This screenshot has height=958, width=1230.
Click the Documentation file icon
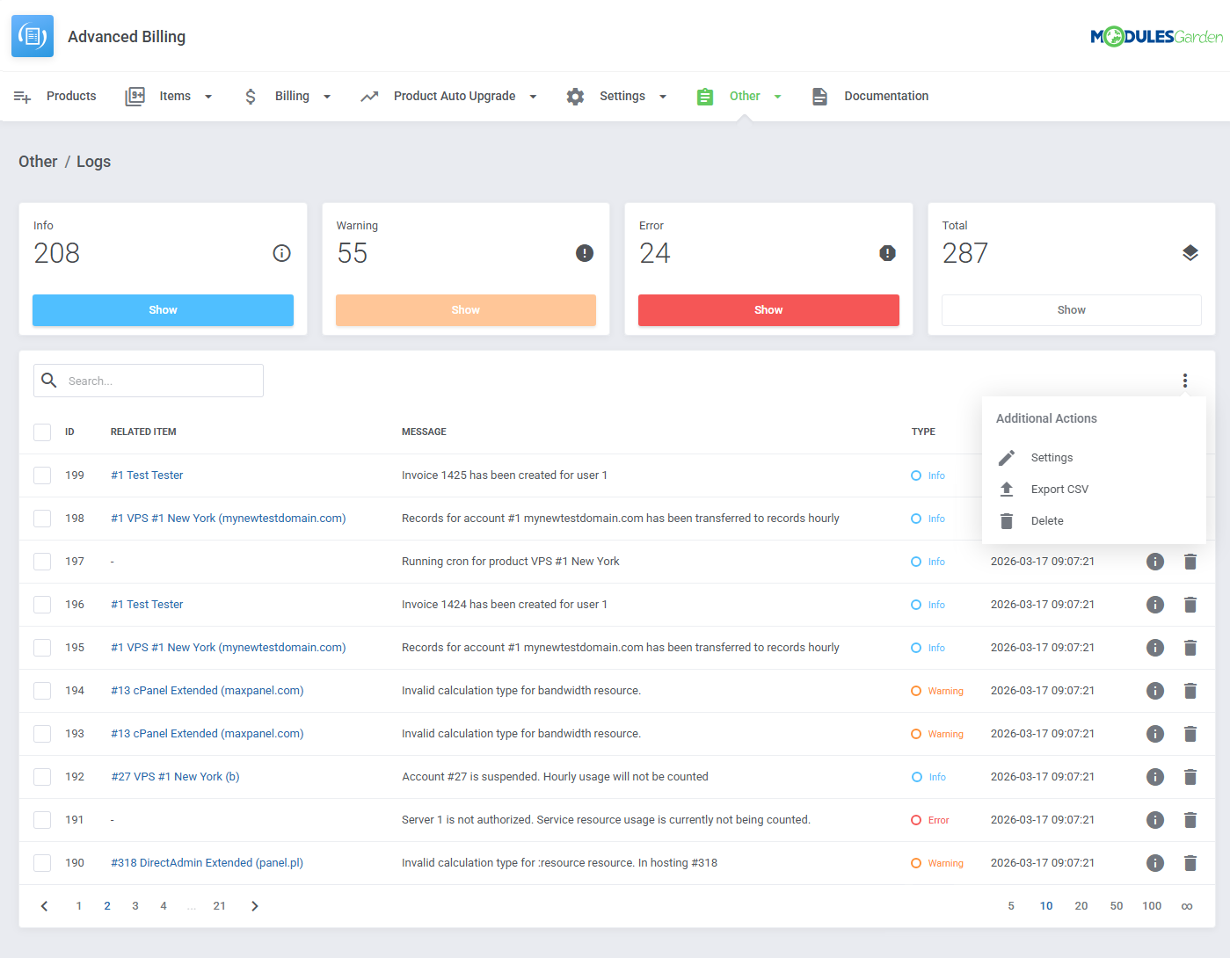pyautogui.click(x=819, y=97)
